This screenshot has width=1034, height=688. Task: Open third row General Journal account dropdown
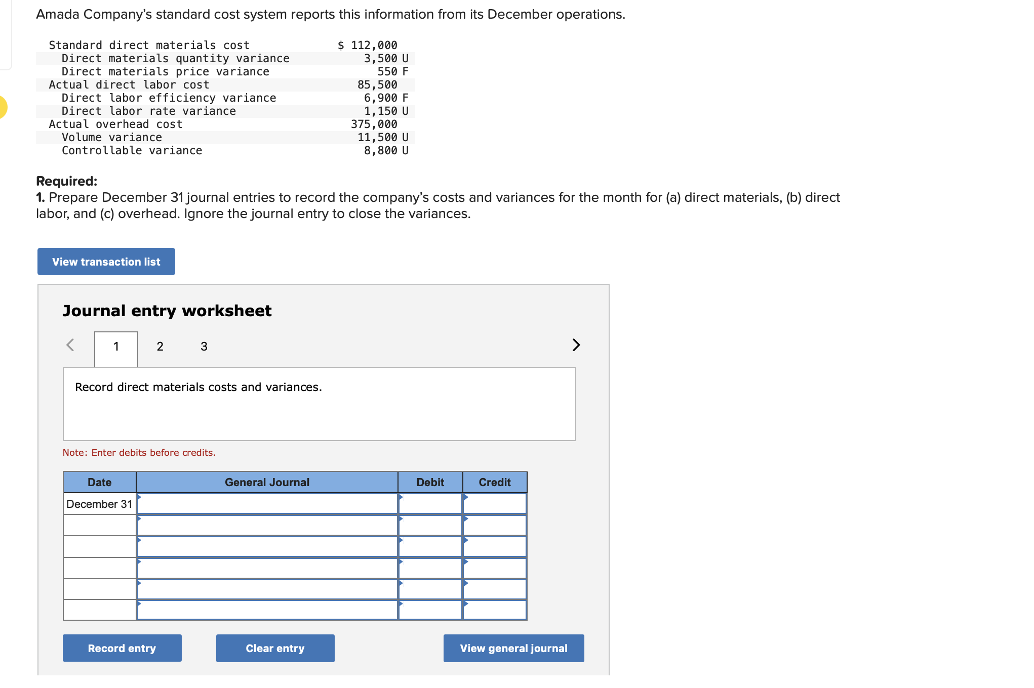(267, 547)
